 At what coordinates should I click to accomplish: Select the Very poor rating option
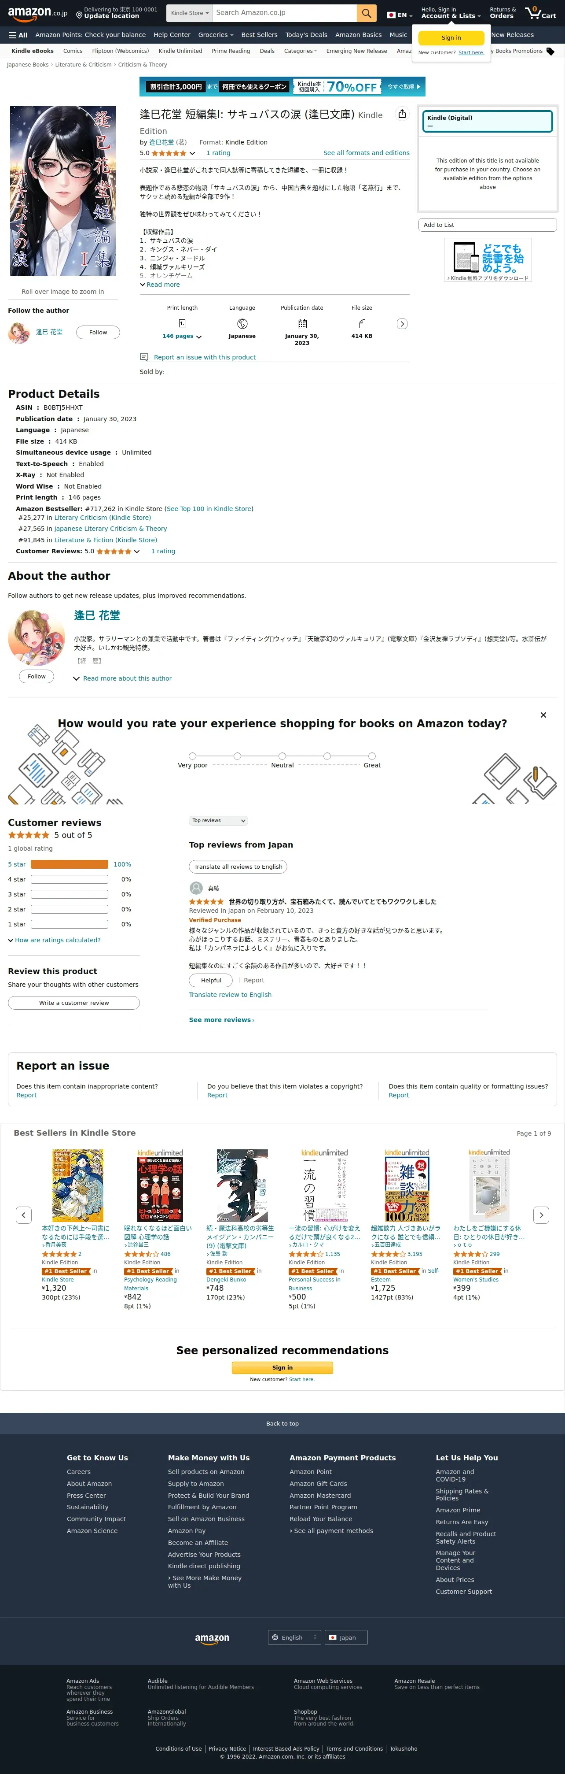[x=193, y=756]
